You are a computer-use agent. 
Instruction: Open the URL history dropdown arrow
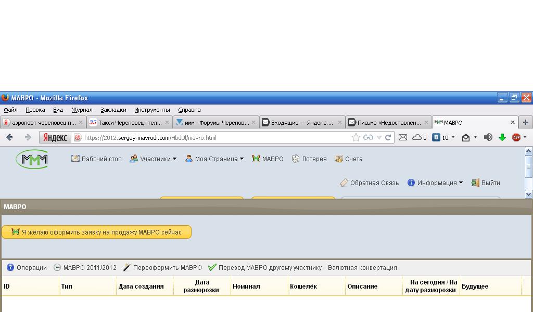[379, 137]
